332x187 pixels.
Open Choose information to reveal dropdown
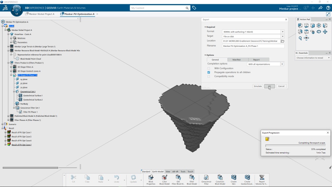(313, 58)
